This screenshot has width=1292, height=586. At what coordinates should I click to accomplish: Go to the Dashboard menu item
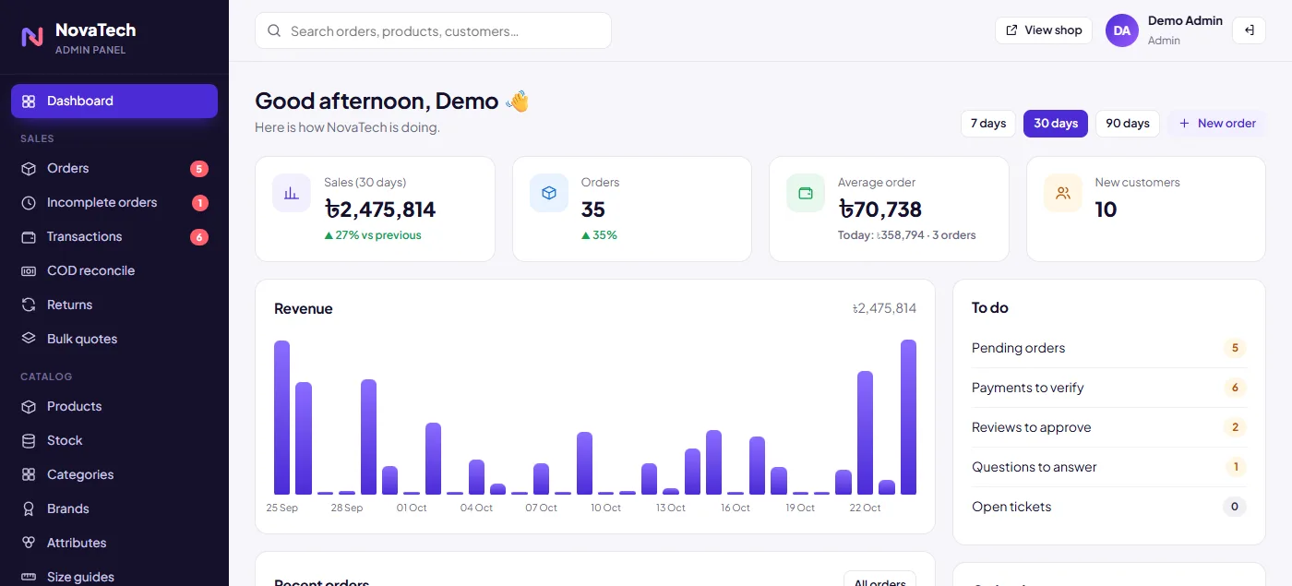tap(114, 102)
